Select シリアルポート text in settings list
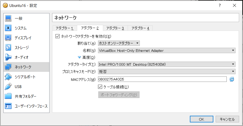243x126 pixels. pyautogui.click(x=25, y=77)
